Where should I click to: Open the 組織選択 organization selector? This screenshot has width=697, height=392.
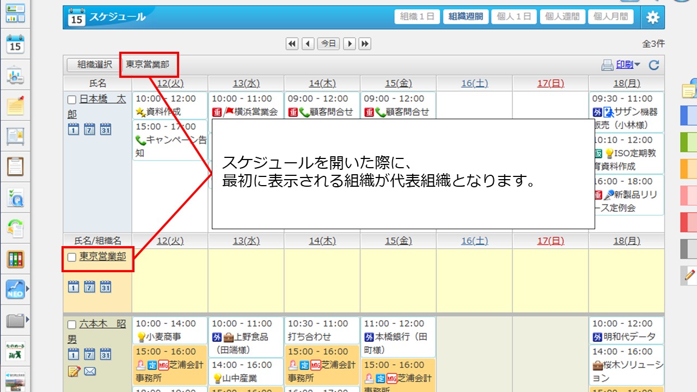click(x=94, y=65)
